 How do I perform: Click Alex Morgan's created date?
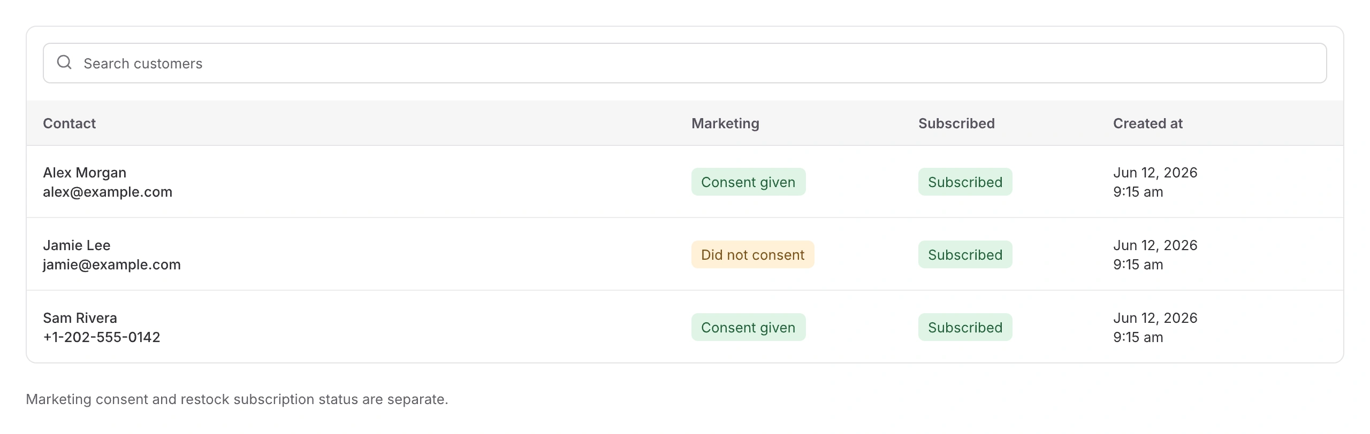point(1155,182)
